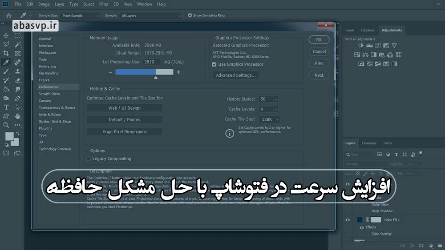445x250 pixels.
Task: Select Scratch Disks preferences category
Action: (x=49, y=94)
